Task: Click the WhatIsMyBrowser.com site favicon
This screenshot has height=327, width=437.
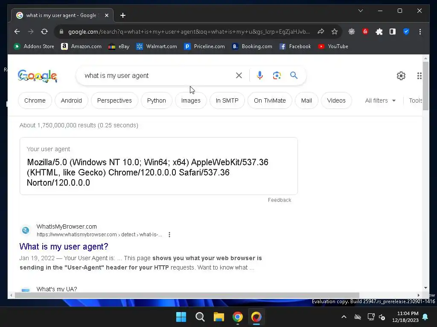Action: coord(26,230)
